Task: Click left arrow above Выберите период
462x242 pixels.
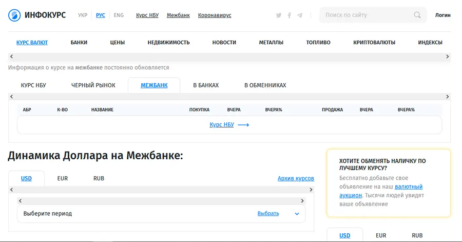Action: [x=20, y=201]
